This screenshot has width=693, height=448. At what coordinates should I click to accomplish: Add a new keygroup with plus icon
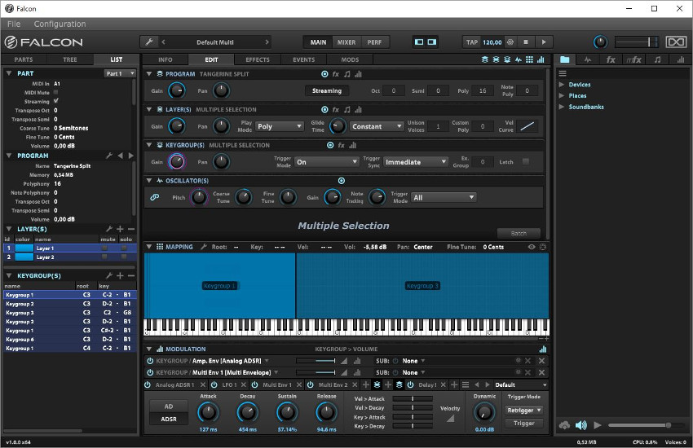click(120, 275)
